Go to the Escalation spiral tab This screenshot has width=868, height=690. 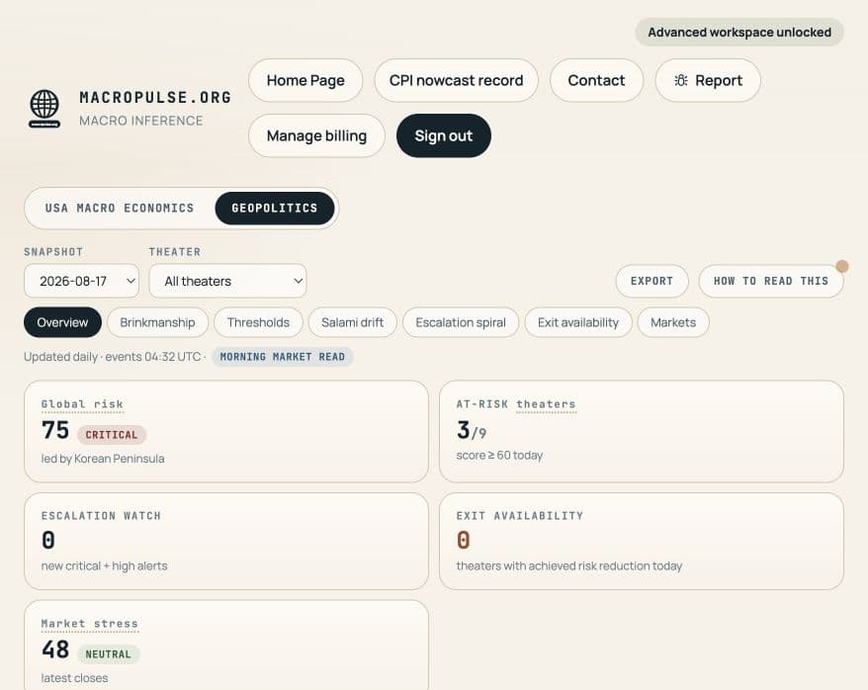click(x=461, y=322)
